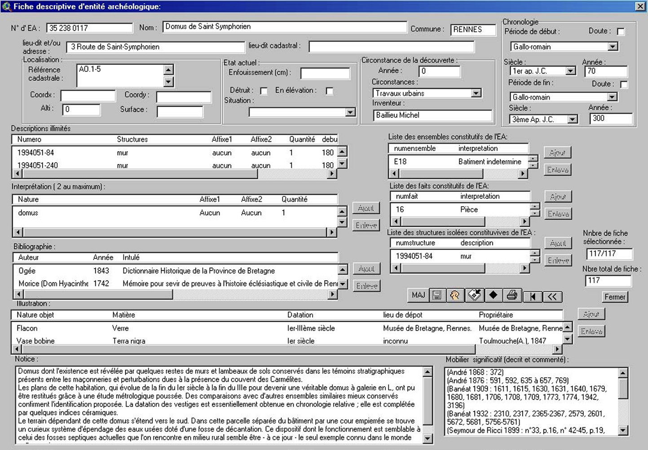The height and width of the screenshot is (450, 648).
Task: Click Enlève button beside Illustration list
Action: (591, 331)
